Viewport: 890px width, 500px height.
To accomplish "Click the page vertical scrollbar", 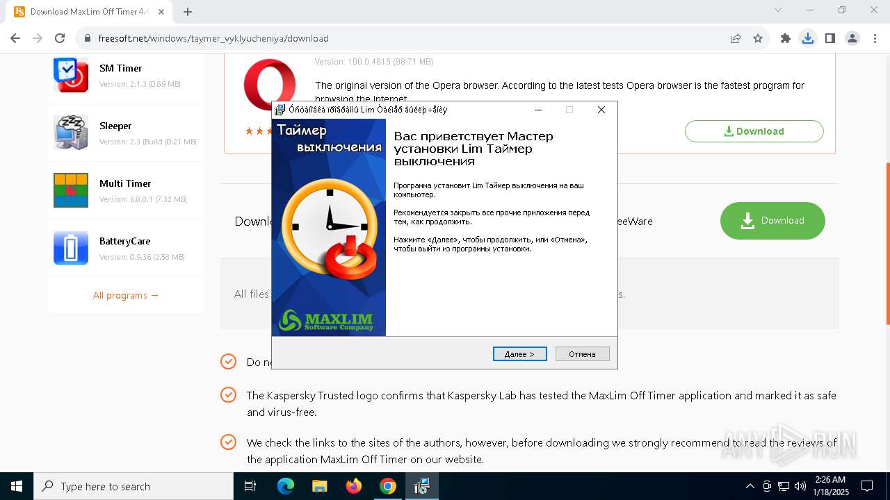I will [887, 243].
